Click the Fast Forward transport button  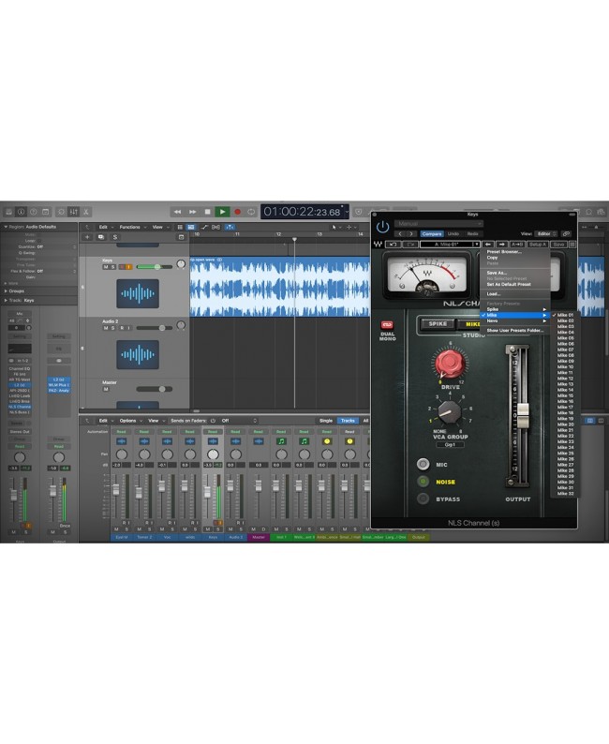(193, 212)
